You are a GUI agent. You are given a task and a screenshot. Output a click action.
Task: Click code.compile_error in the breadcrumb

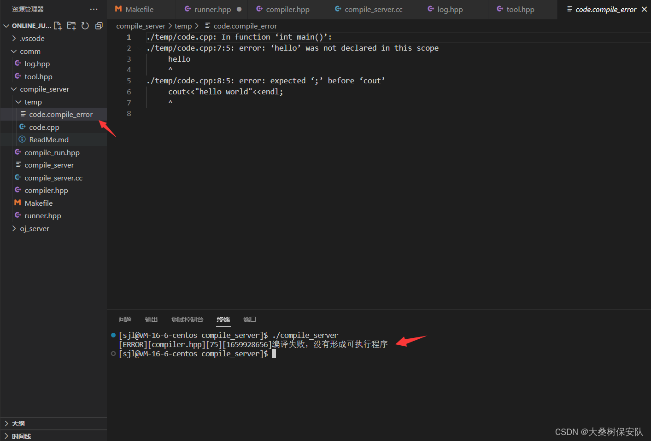coord(245,26)
